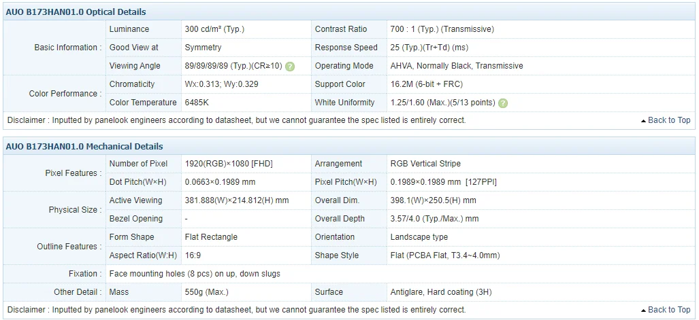Click the aspect ratio value 16:9
The image size is (699, 320).
click(193, 255)
